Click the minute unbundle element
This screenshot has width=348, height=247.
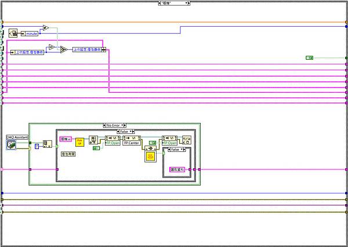tap(30, 34)
